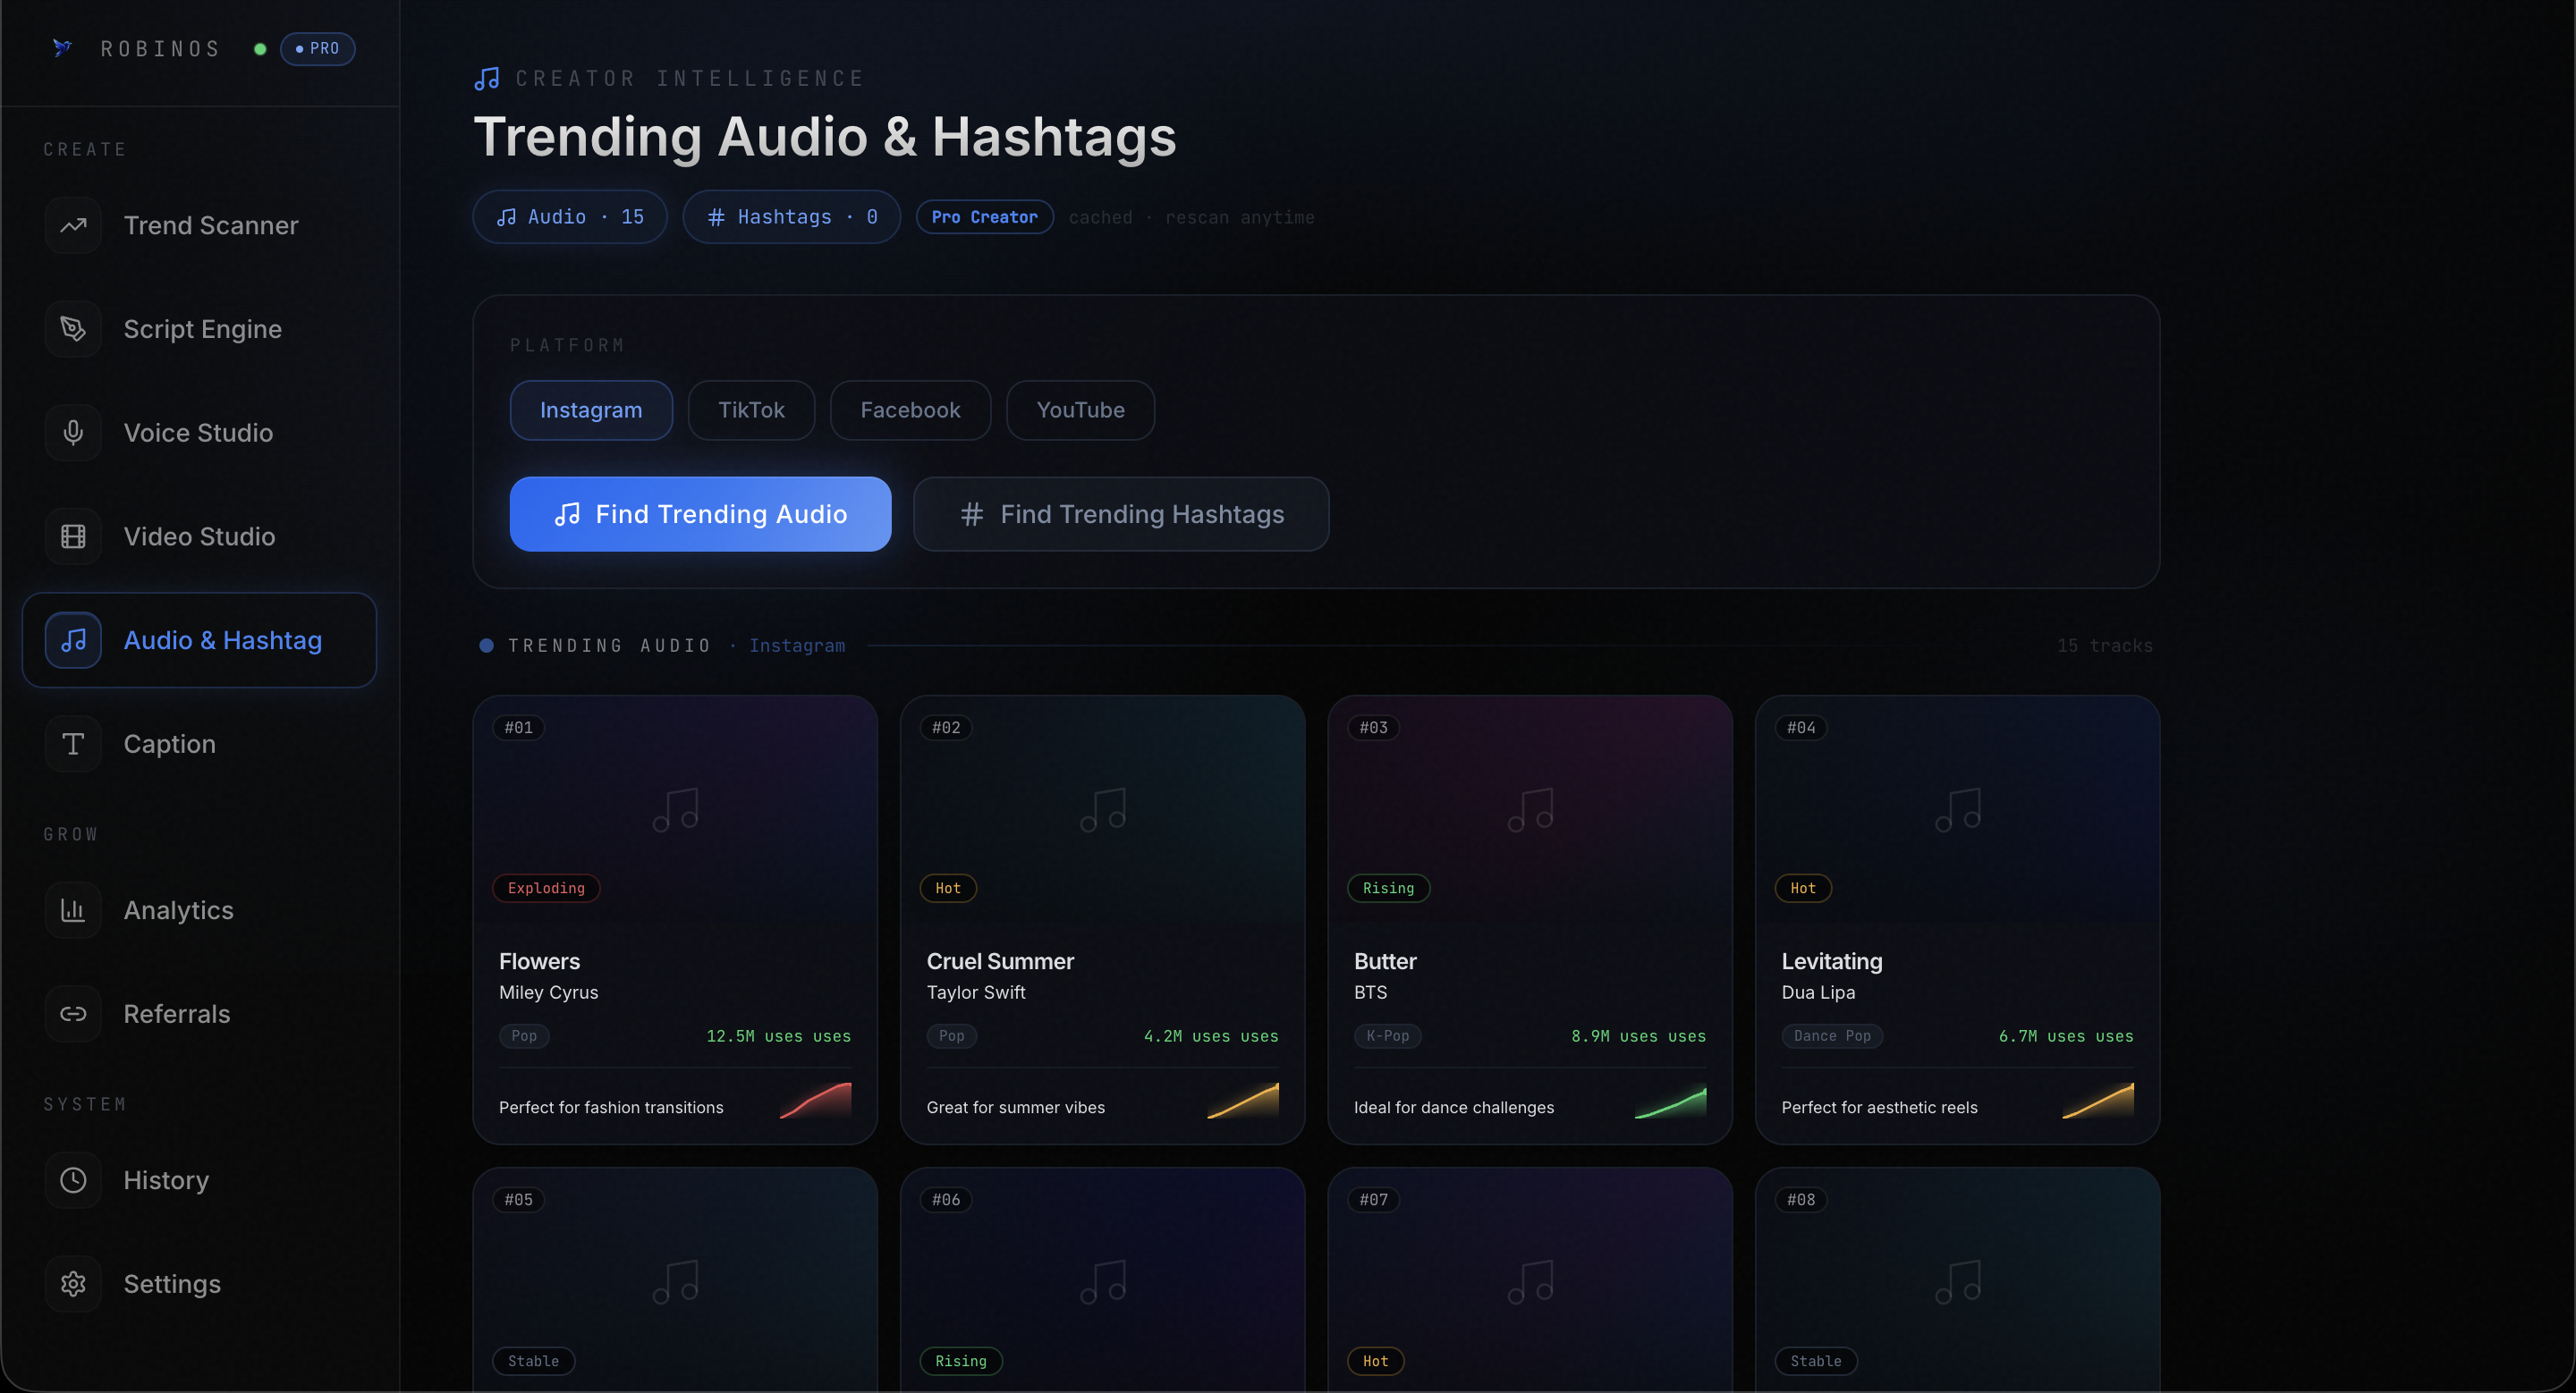Click the Hot status tag on Cruel Summer
2576x1393 pixels.
coord(948,889)
